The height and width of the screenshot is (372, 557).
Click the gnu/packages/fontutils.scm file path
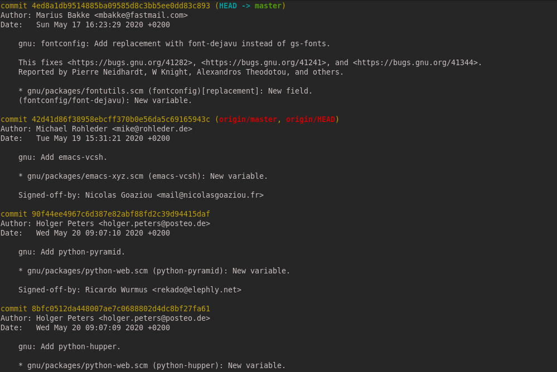click(x=85, y=91)
